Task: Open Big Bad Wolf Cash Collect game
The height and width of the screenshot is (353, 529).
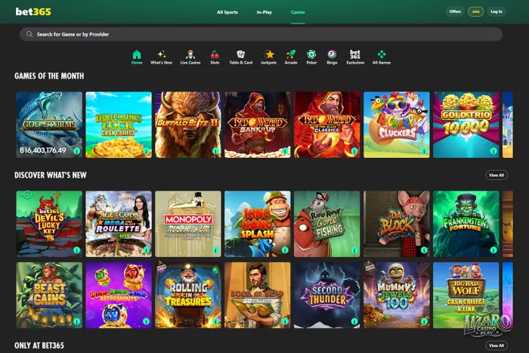Action: [x=466, y=295]
